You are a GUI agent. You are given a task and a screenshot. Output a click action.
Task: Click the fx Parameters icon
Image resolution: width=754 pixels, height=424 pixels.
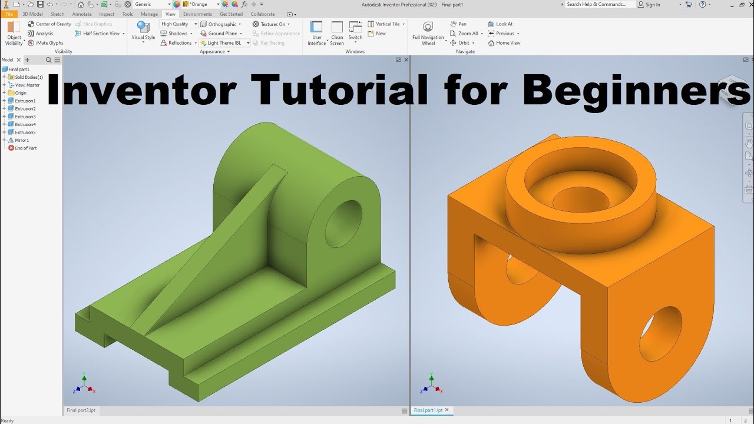[x=244, y=4]
